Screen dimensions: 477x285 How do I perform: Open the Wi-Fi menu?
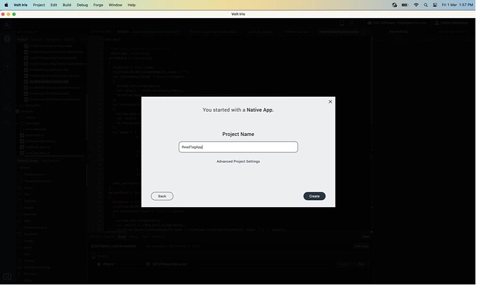pos(416,5)
